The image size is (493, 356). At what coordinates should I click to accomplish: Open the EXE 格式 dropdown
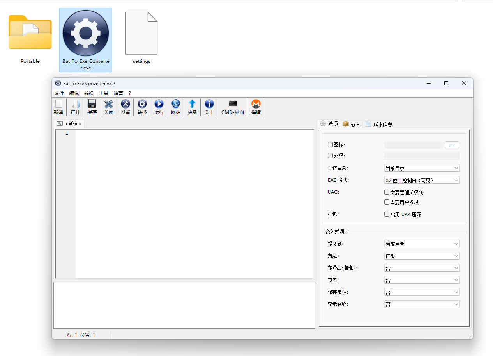coord(422,180)
